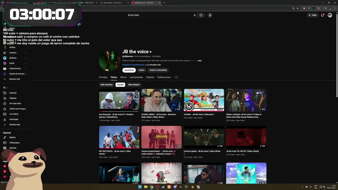Start voice search with the microphone icon
Viewport: 338px width, 190px height.
(210, 15)
